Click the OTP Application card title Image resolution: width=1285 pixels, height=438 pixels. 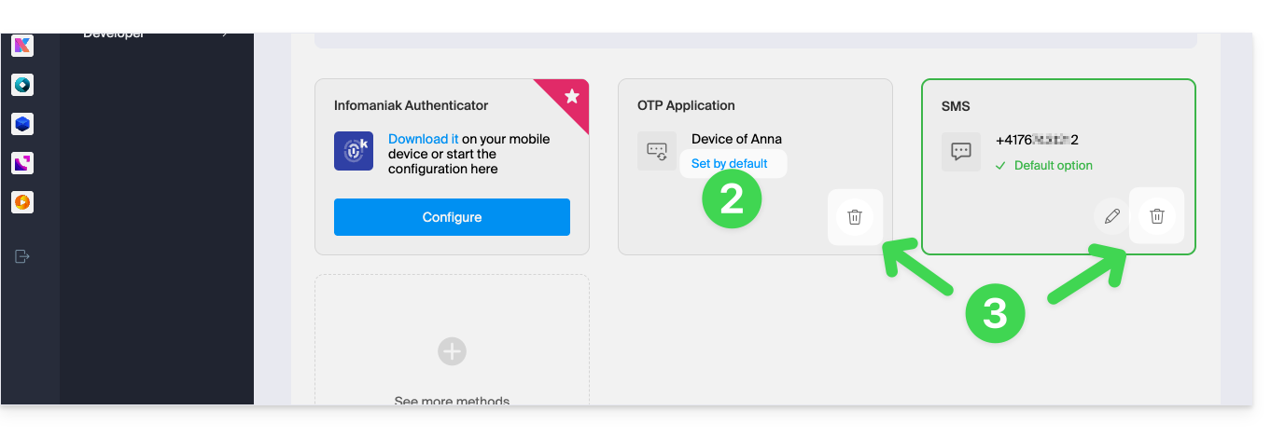(x=686, y=105)
